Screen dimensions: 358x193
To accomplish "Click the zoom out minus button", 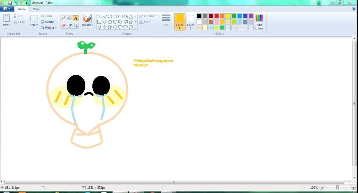I will (x=322, y=187).
